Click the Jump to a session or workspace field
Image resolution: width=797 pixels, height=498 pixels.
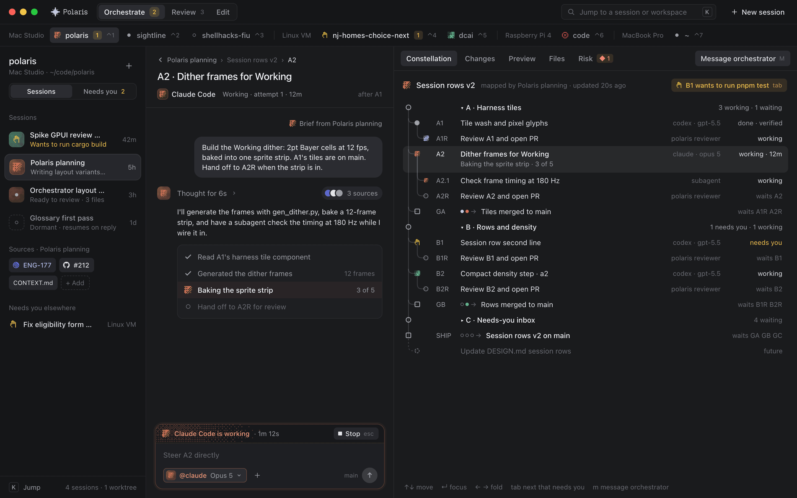(x=639, y=12)
